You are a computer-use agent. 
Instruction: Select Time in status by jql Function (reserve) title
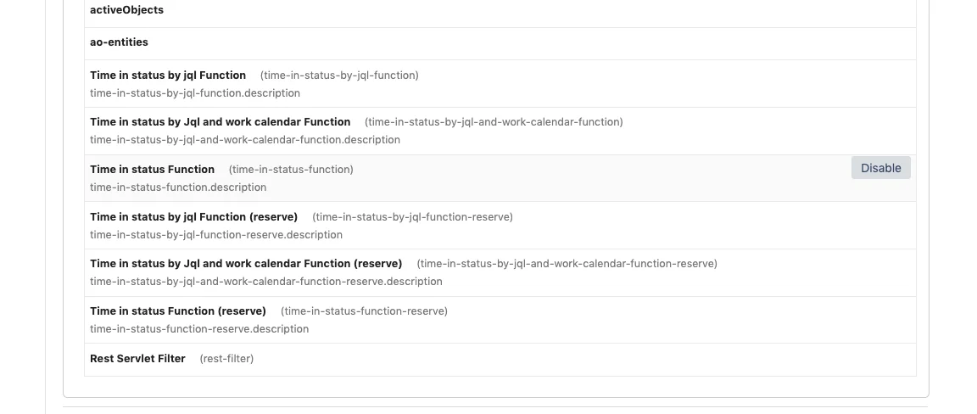(x=193, y=217)
